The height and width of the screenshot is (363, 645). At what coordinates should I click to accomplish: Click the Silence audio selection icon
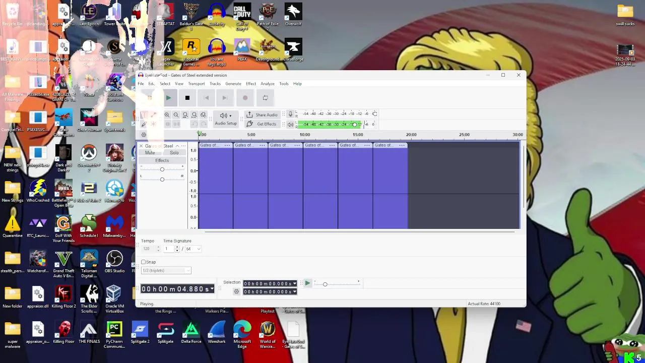[176, 124]
